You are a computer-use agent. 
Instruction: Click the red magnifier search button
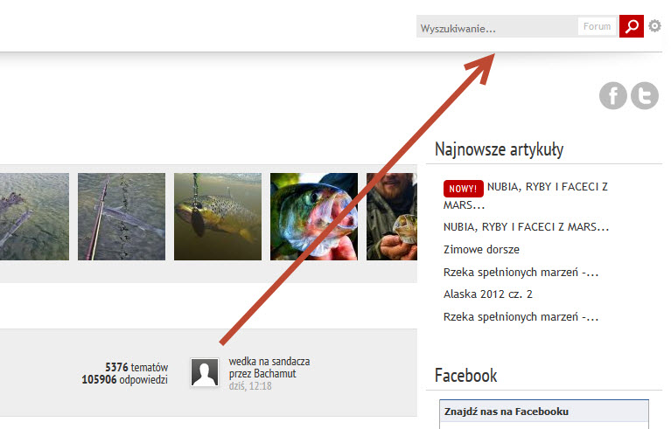coord(631,27)
